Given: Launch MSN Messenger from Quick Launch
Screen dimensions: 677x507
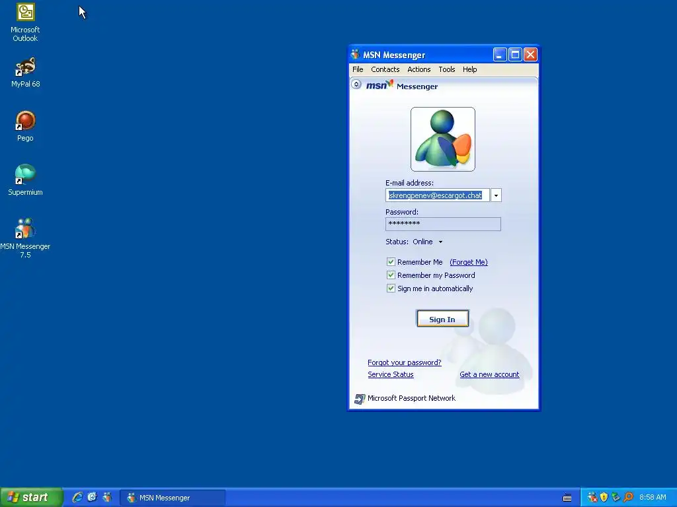Looking at the screenshot, I should (106, 497).
